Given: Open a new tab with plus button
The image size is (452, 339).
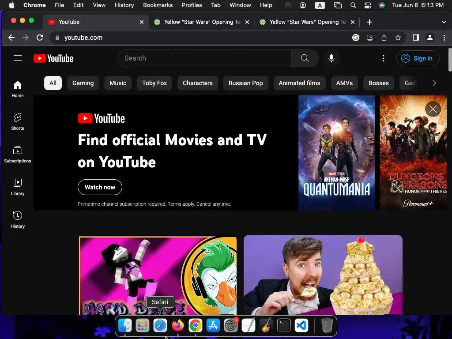Looking at the screenshot, I should click(369, 22).
